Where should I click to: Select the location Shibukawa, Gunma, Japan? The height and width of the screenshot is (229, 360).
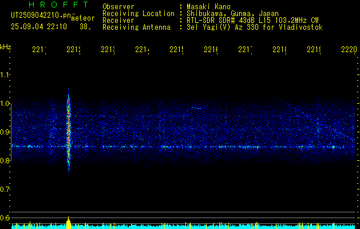[x=232, y=14]
